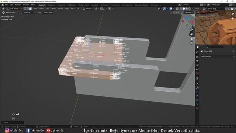
Task: Switch to the Animation workspace tab
Action: [x=105, y=5]
